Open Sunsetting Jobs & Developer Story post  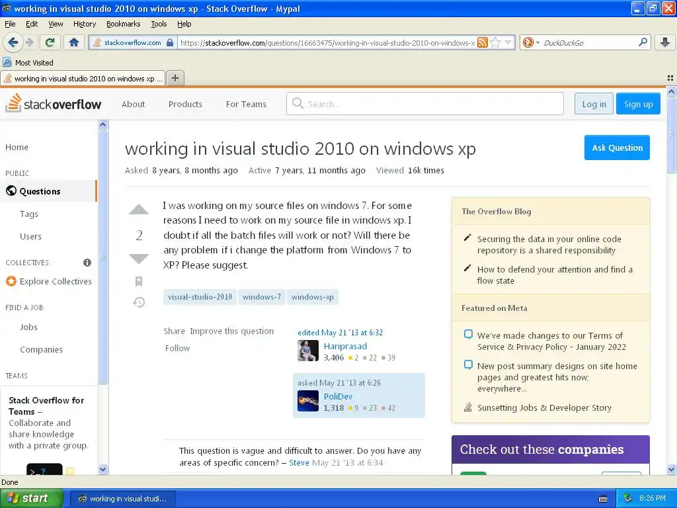(544, 407)
